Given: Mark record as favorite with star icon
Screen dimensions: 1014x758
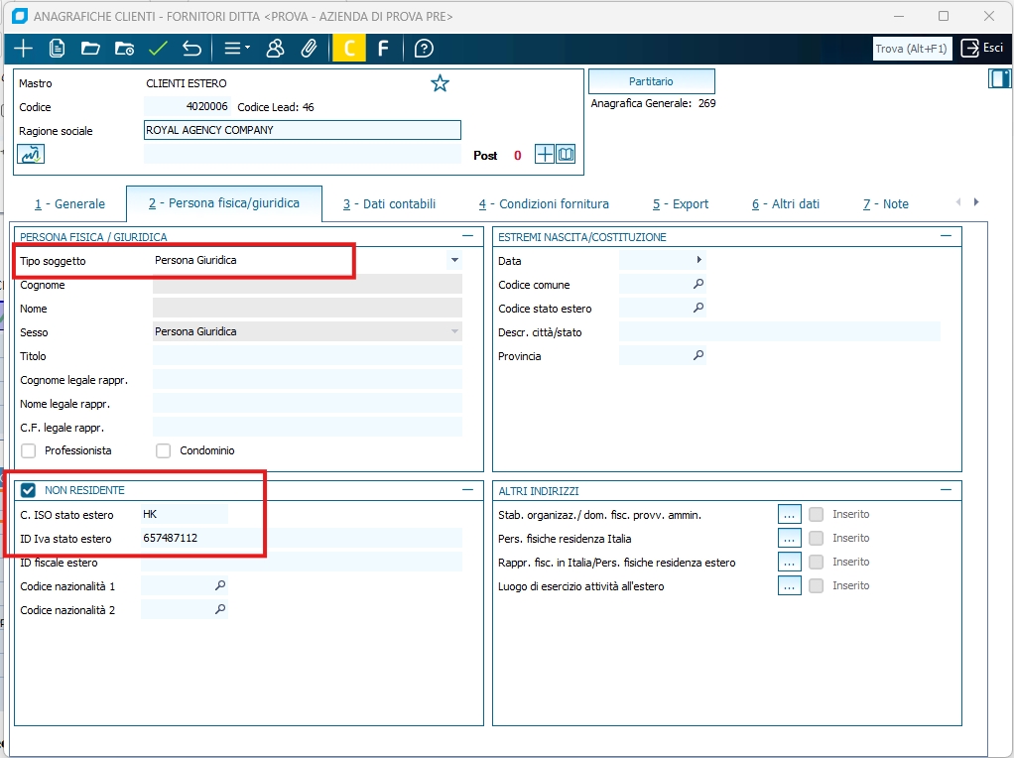Looking at the screenshot, I should 440,83.
